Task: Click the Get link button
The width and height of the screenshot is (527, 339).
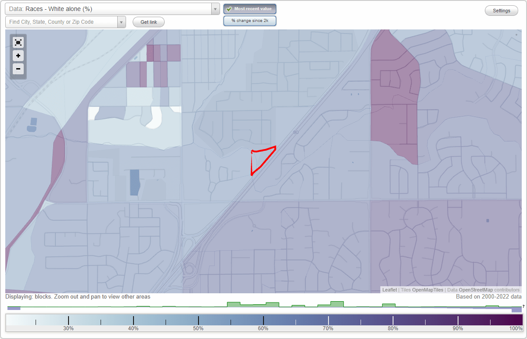Action: click(x=148, y=22)
